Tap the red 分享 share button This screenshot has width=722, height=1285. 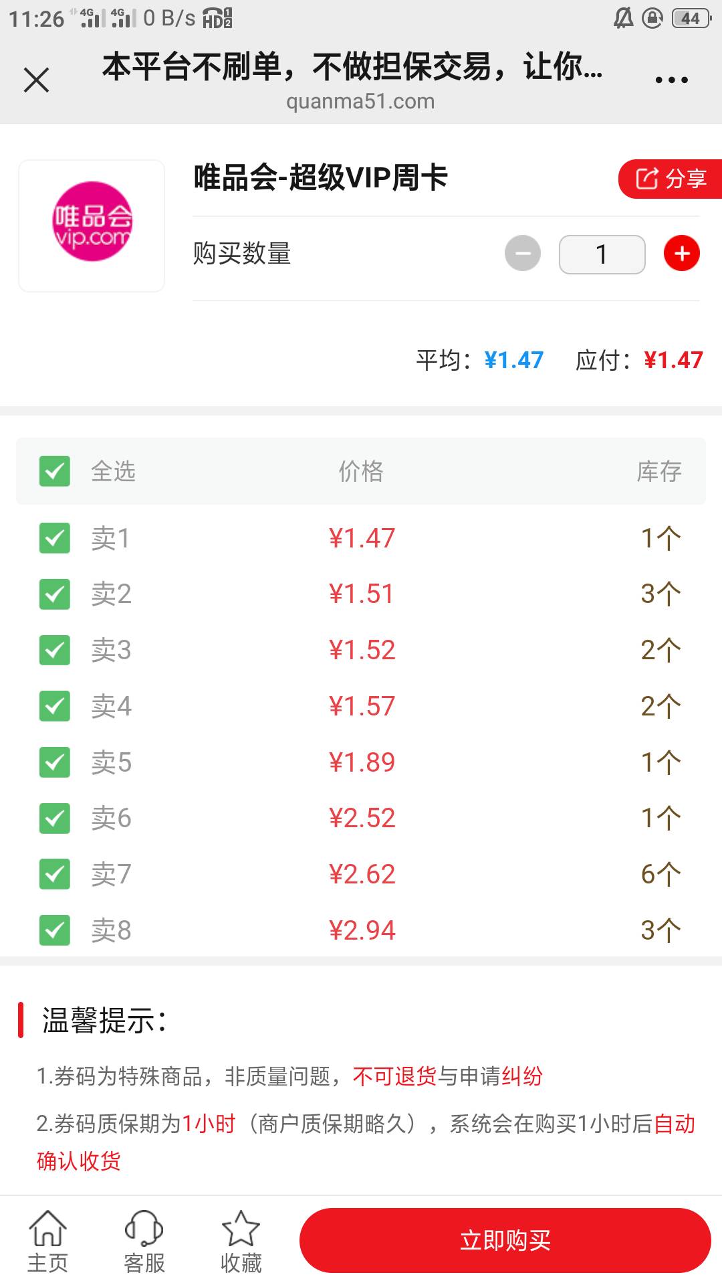click(x=670, y=179)
